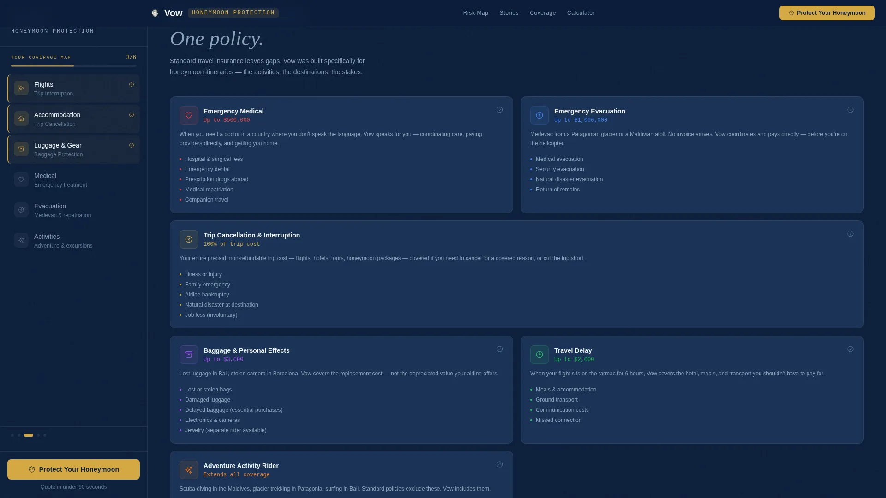Click the sidebar Protect Your Honeymoon button
Viewport: 886px width, 498px height.
[73, 469]
